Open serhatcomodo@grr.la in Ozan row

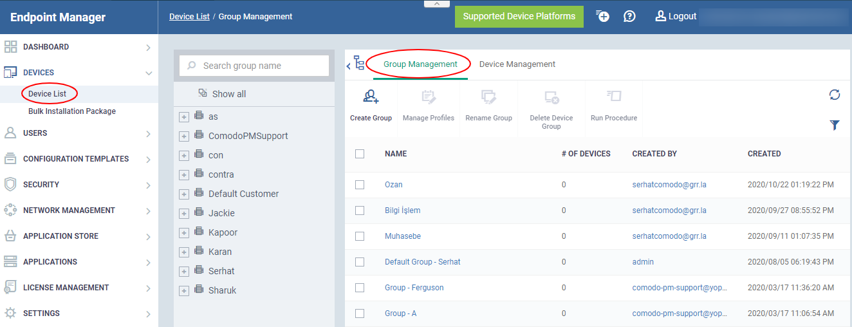669,185
